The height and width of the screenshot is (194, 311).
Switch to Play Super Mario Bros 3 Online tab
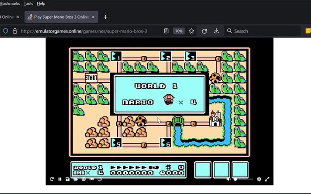[x=61, y=17]
